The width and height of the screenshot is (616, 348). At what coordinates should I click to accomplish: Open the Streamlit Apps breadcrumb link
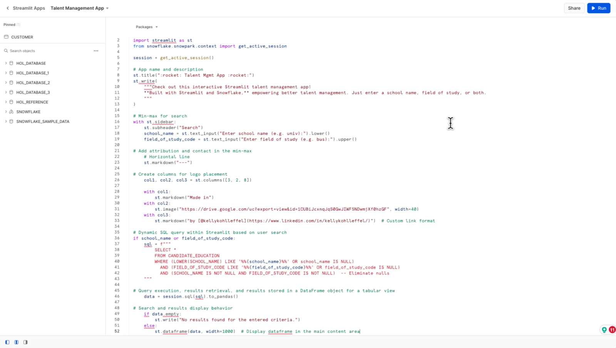point(29,8)
